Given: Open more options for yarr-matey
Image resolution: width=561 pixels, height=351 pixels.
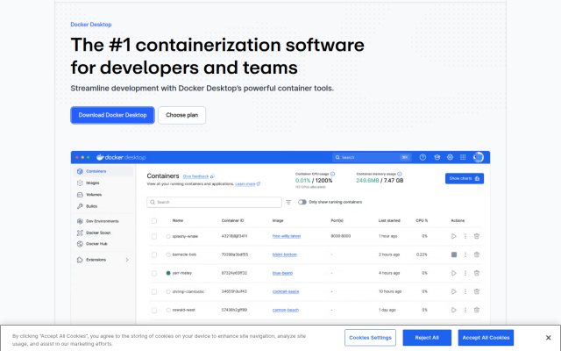Looking at the screenshot, I should 465,273.
